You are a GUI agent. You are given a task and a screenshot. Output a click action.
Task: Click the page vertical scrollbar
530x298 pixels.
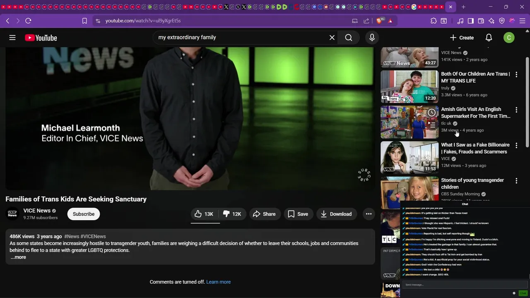tap(527, 101)
